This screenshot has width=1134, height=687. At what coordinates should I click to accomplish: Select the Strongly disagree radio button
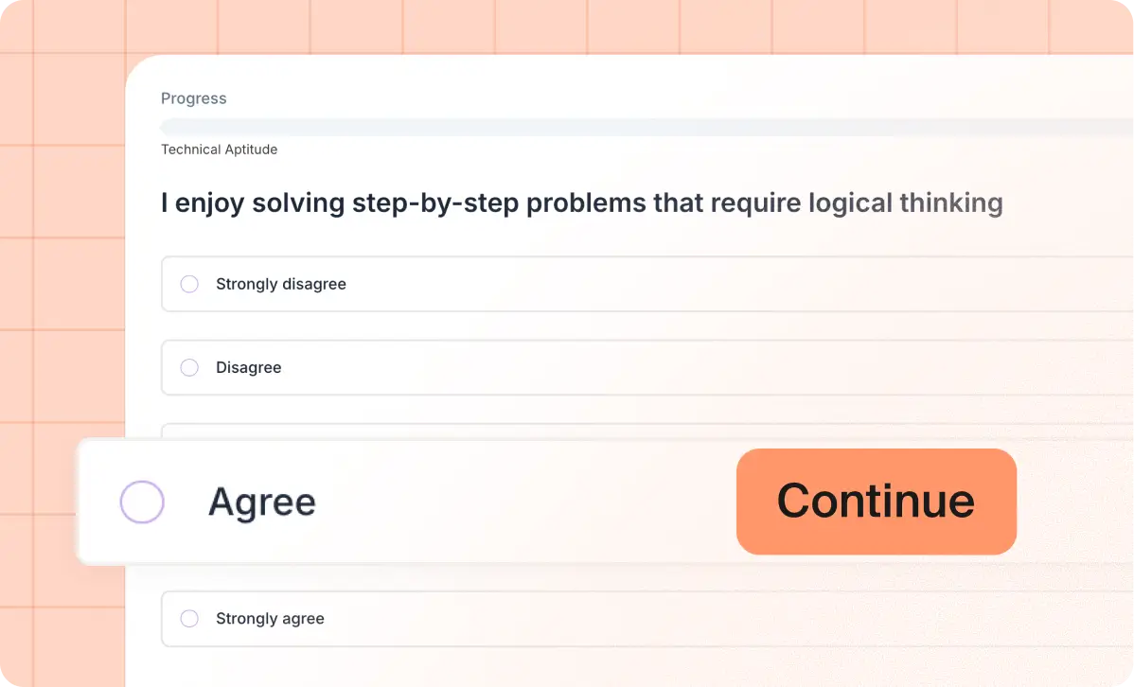[x=189, y=284]
